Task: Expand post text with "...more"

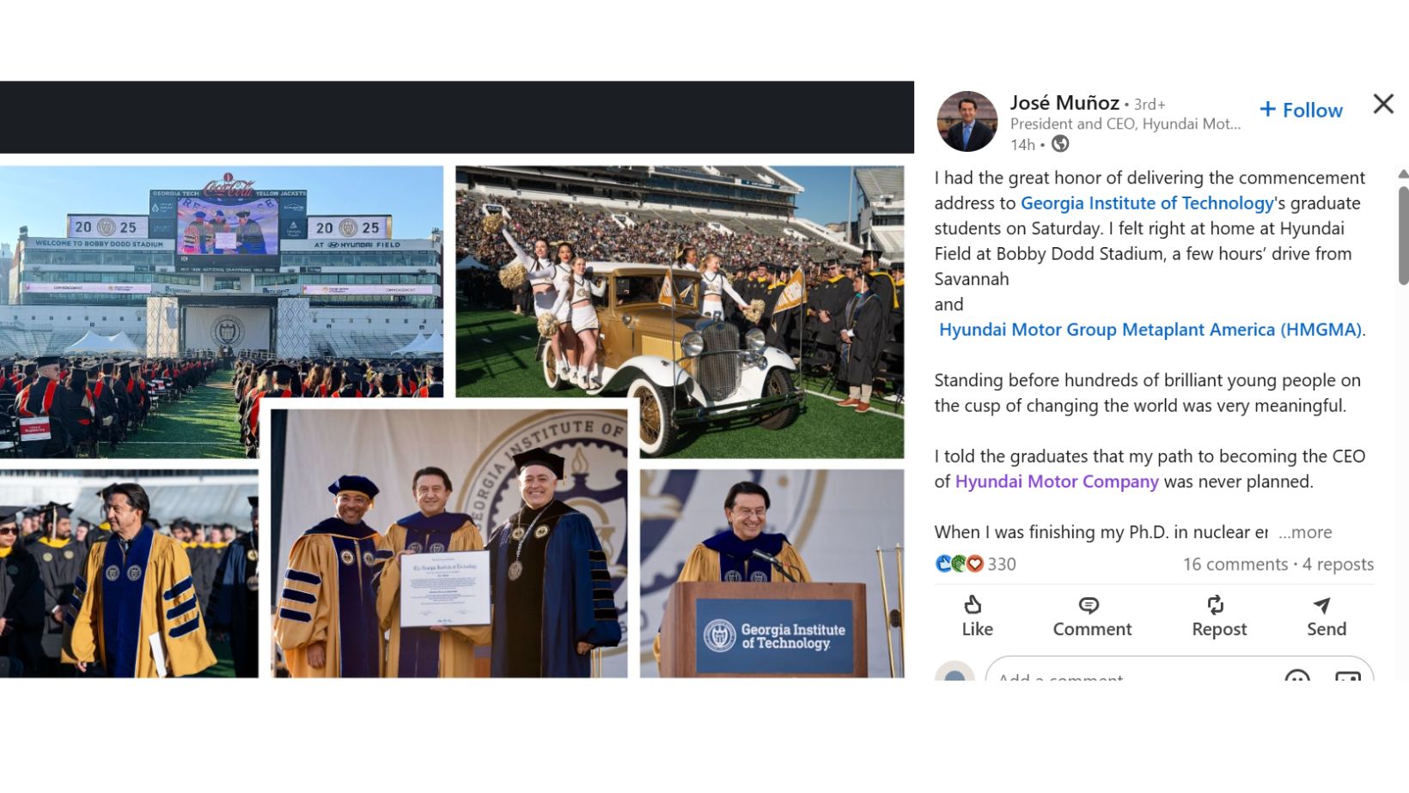Action: [1305, 532]
